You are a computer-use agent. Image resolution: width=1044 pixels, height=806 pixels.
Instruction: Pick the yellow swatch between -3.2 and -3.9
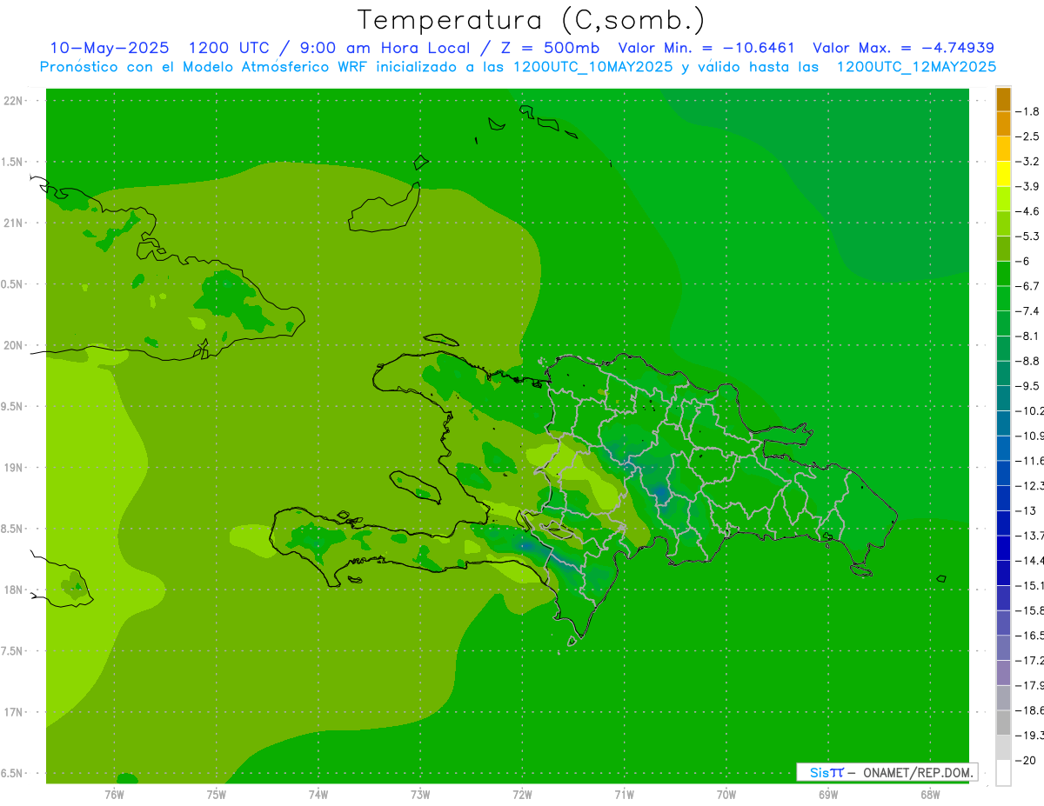pyautogui.click(x=1003, y=174)
